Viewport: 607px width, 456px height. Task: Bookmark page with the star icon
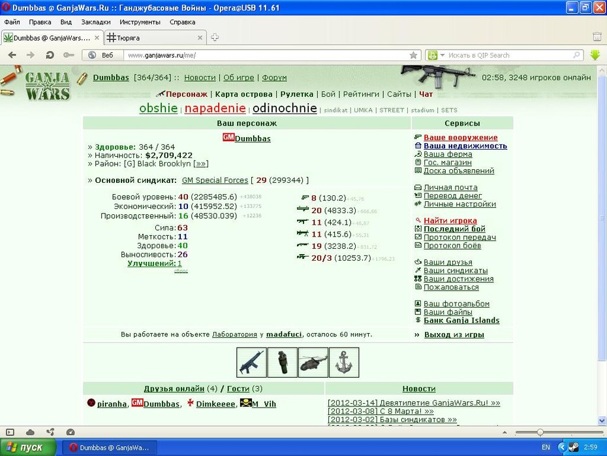pos(413,55)
